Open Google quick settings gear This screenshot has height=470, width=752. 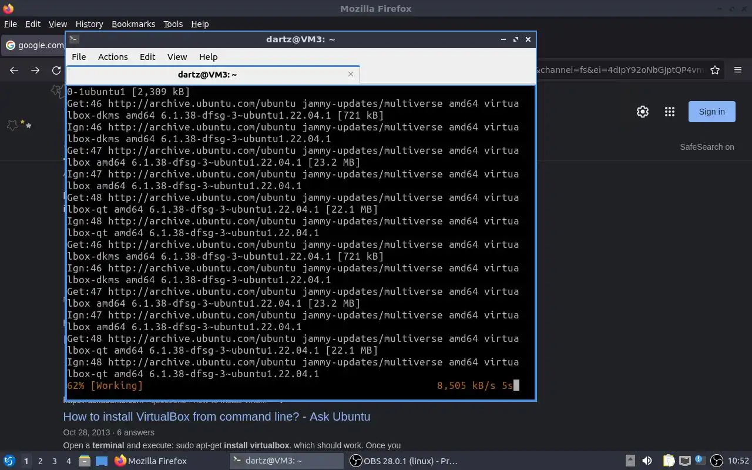click(x=643, y=112)
